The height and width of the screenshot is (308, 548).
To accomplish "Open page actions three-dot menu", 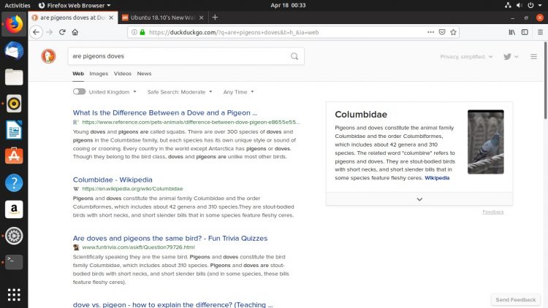I will click(x=430, y=32).
